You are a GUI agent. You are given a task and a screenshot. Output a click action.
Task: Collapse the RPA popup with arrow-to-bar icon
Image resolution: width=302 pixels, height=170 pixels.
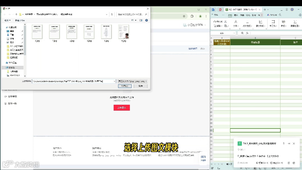point(289,144)
